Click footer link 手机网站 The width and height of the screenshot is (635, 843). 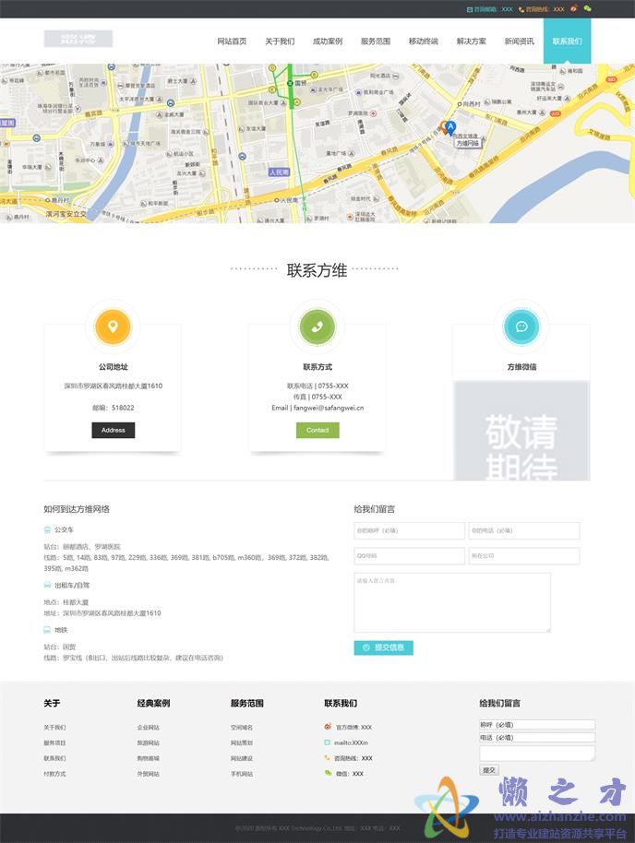click(x=242, y=774)
